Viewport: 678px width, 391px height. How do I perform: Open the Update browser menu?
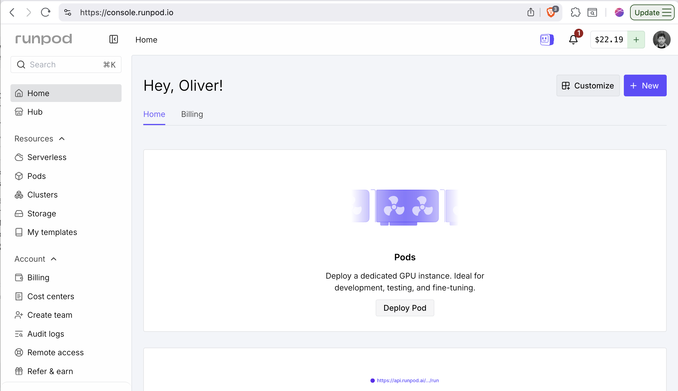[x=652, y=12]
